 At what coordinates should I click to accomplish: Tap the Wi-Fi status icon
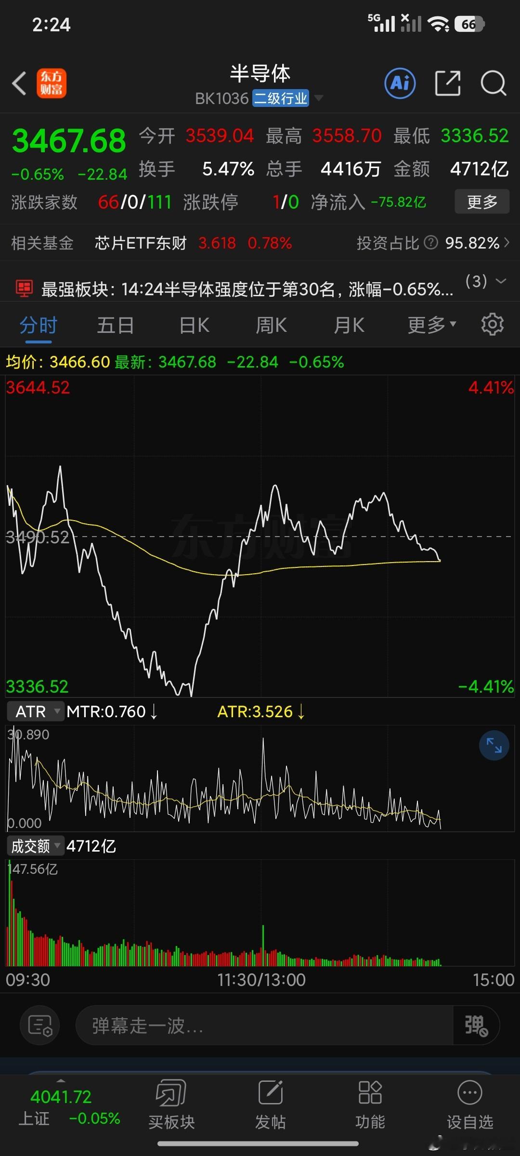[439, 24]
